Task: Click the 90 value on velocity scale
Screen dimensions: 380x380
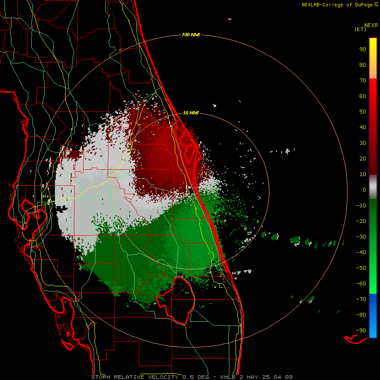Action: pos(363,49)
